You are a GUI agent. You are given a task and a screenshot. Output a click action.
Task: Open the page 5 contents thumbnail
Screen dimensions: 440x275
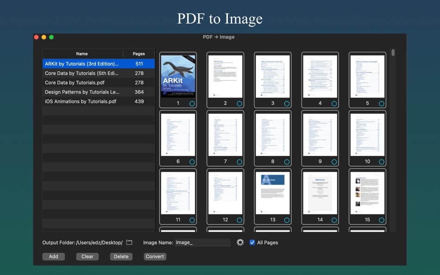[x=367, y=76]
